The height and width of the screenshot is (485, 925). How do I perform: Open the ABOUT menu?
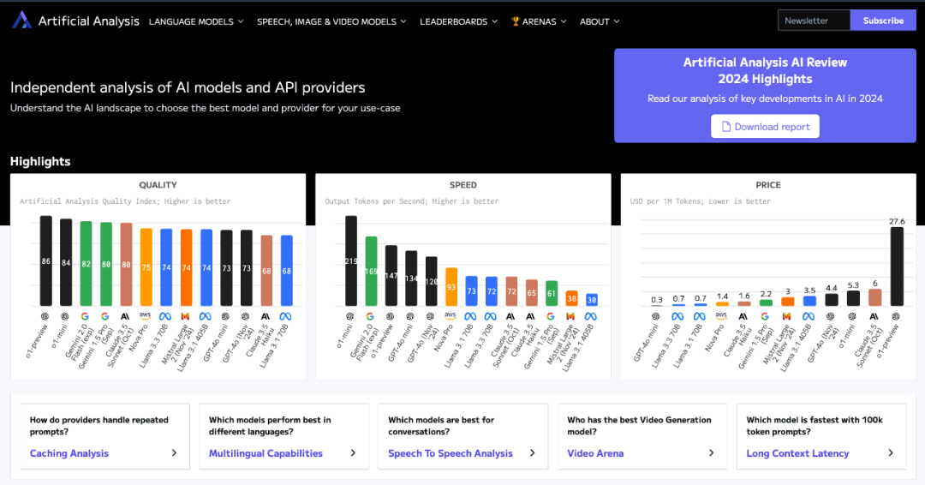[x=600, y=21]
